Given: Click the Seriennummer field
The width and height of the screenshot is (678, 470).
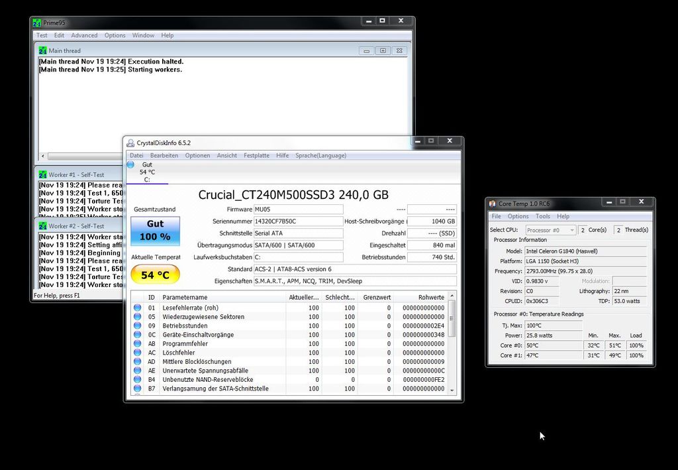Looking at the screenshot, I should coord(299,221).
